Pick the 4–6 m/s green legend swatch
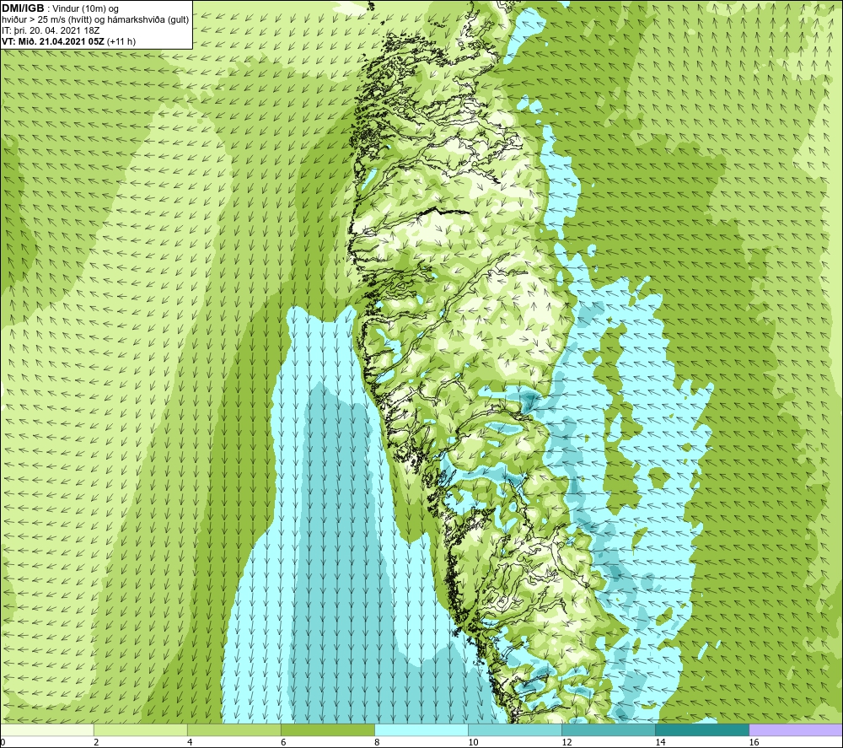This screenshot has height=748, width=843. tap(234, 729)
